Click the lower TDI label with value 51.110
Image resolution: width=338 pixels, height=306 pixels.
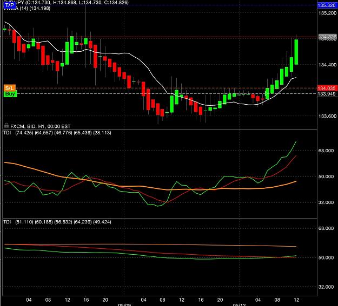click(57, 222)
